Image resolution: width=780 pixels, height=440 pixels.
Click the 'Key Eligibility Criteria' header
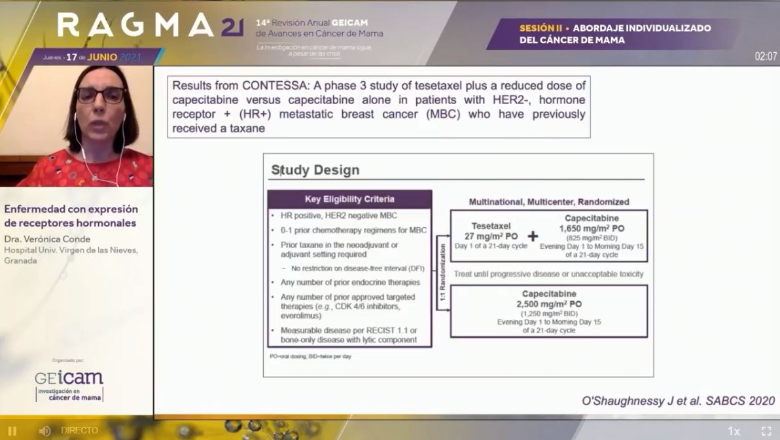pos(349,199)
